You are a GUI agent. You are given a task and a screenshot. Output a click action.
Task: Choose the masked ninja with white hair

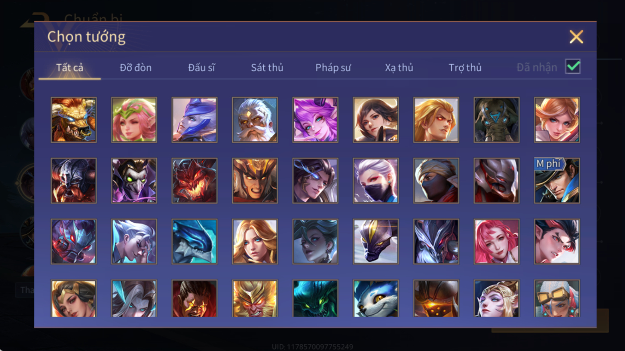376,181
